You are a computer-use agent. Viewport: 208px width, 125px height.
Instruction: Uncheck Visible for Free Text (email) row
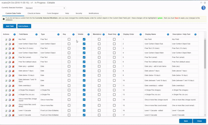(84, 57)
